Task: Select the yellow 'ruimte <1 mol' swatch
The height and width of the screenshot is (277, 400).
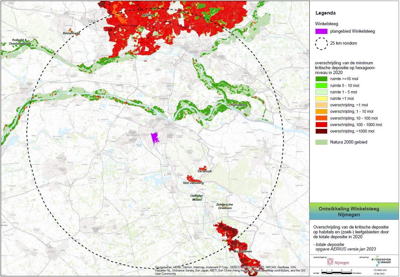Action: [321, 99]
